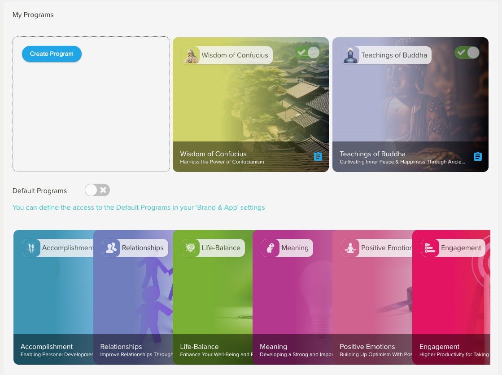Screen dimensions: 502x375
Task: Click the Create Program button
Action: pos(52,53)
